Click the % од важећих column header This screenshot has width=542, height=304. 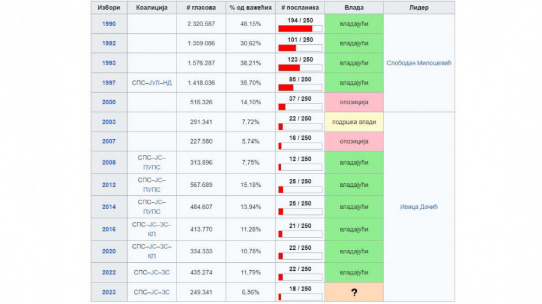click(251, 8)
